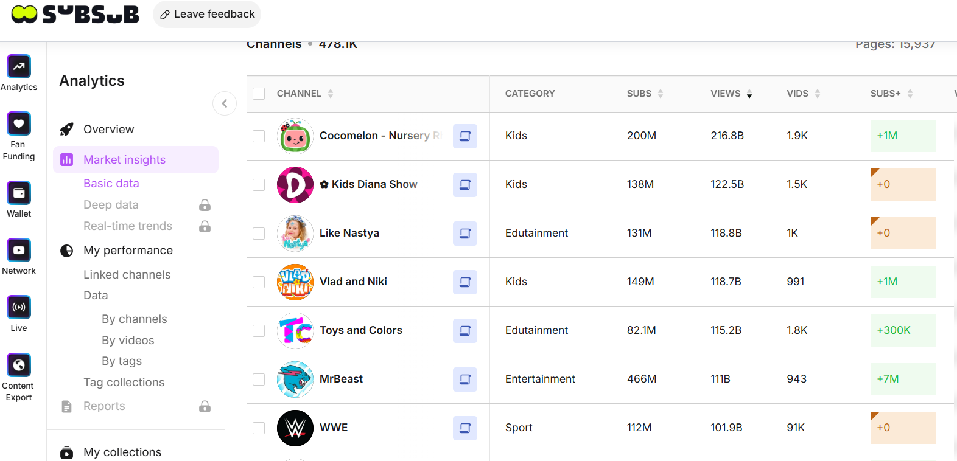
Task: Click the Market insights chart icon
Action: [67, 159]
